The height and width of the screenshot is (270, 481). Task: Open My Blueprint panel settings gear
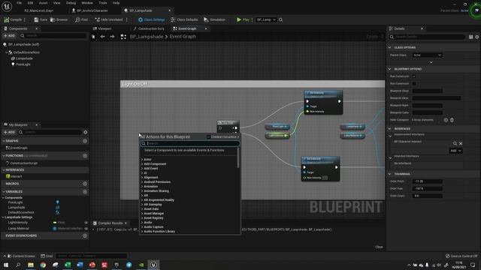click(x=85, y=132)
